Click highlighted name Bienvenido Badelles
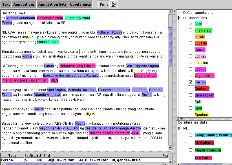232x165 pixels. pos(114,90)
